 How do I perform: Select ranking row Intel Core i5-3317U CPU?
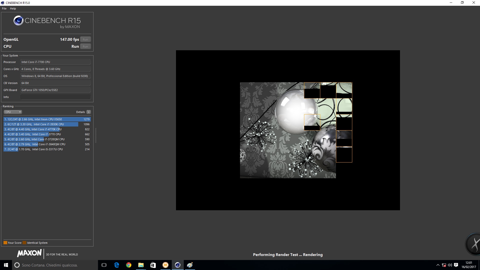coord(47,149)
